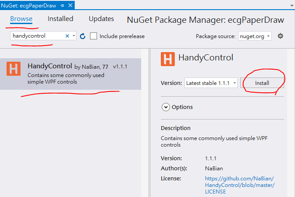The height and width of the screenshot is (197, 295).
Task: Switch to the Updates tab
Action: pos(101,19)
